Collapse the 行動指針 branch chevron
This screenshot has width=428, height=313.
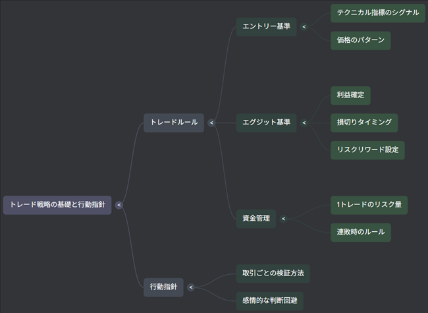click(x=191, y=287)
